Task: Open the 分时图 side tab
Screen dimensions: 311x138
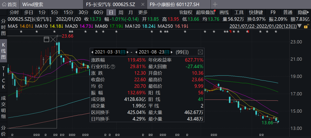Action: tap(3, 27)
